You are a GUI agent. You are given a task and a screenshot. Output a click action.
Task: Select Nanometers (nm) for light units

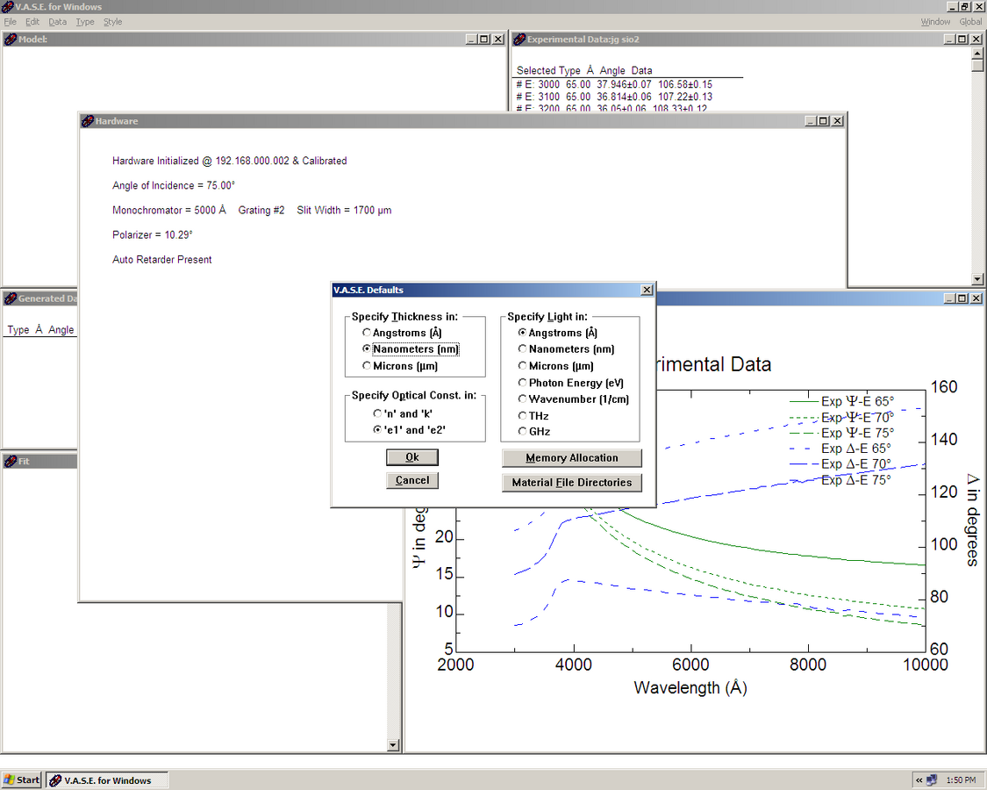pos(522,349)
